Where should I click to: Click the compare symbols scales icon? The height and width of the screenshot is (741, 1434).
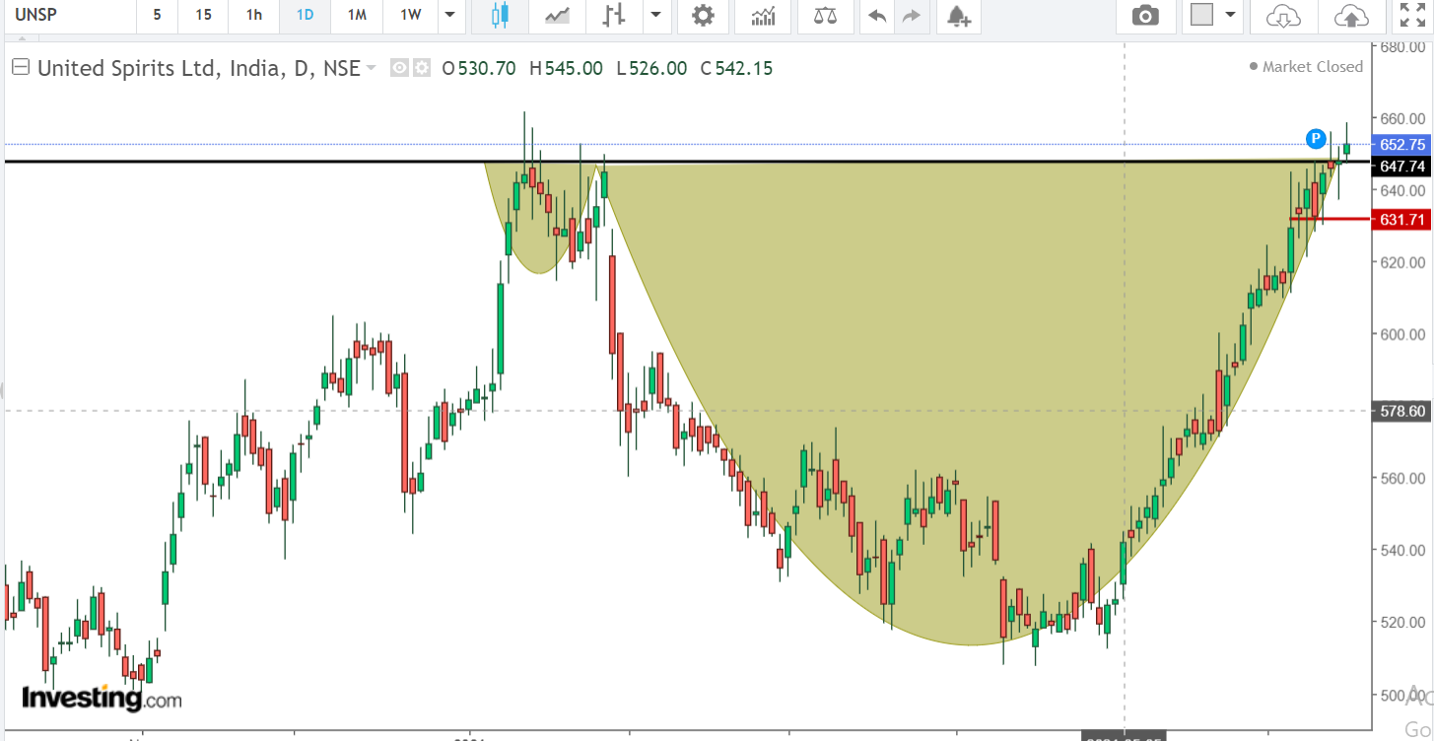(x=825, y=15)
